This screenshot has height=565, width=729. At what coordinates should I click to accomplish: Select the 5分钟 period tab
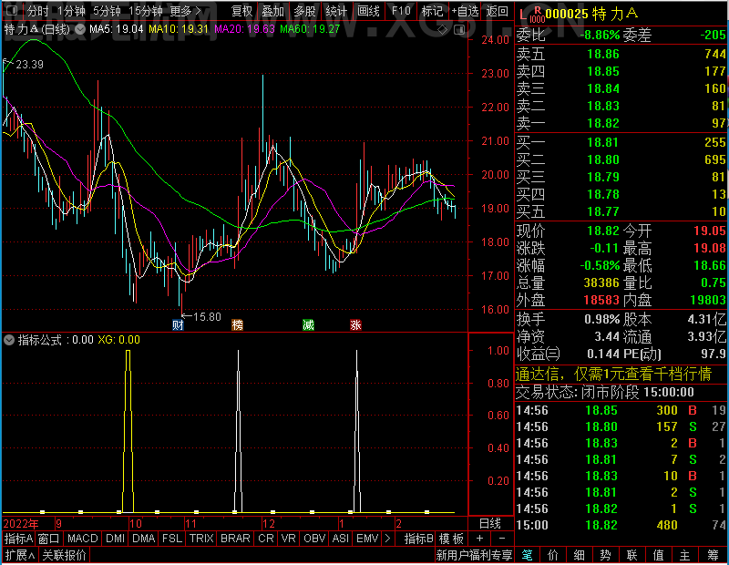coord(107,11)
